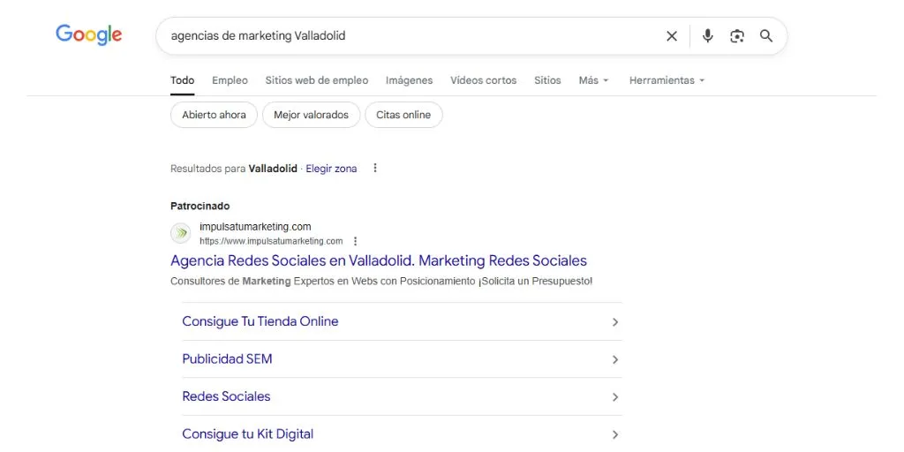Open the Vídeos cortos tab
Viewport: 904px width, 452px height.
[484, 80]
